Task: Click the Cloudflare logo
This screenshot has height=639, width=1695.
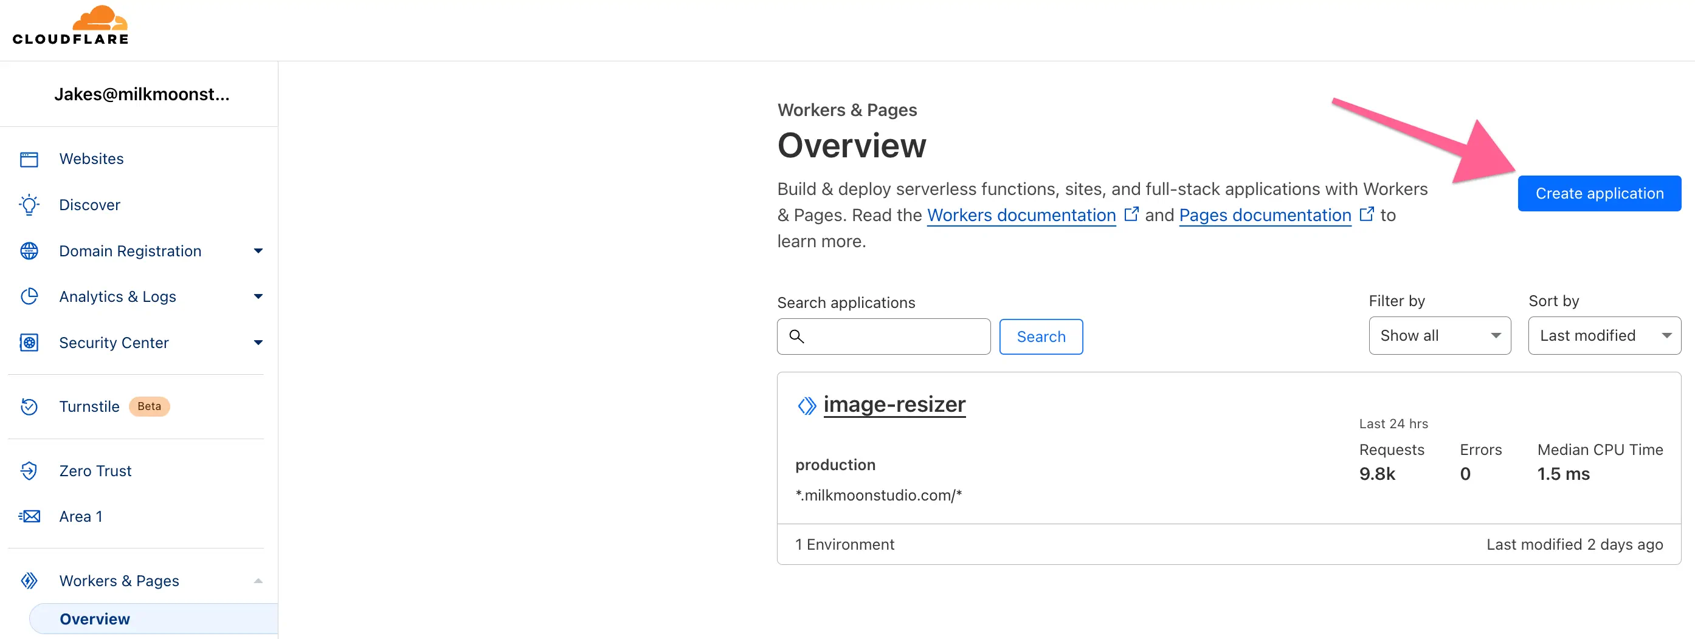Action: (x=71, y=25)
